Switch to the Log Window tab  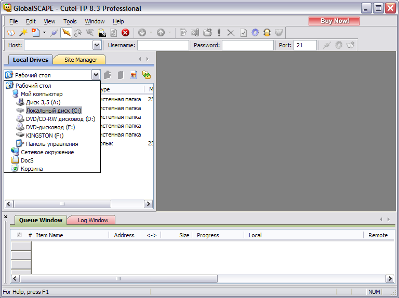(93, 220)
